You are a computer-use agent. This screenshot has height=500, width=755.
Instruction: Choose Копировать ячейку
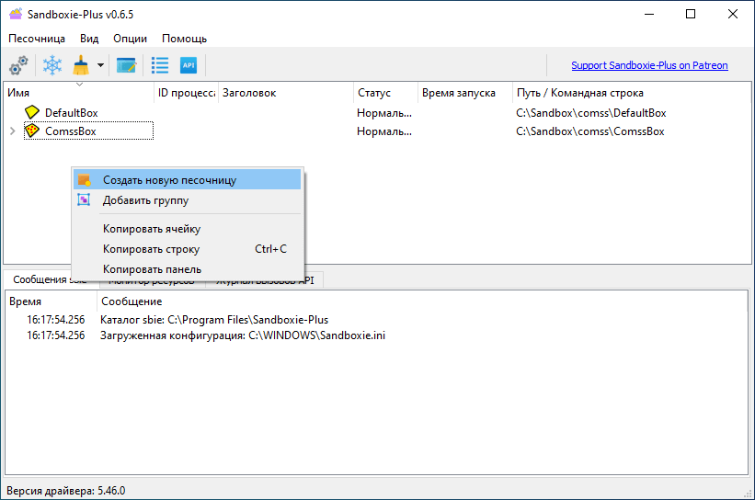click(x=188, y=229)
